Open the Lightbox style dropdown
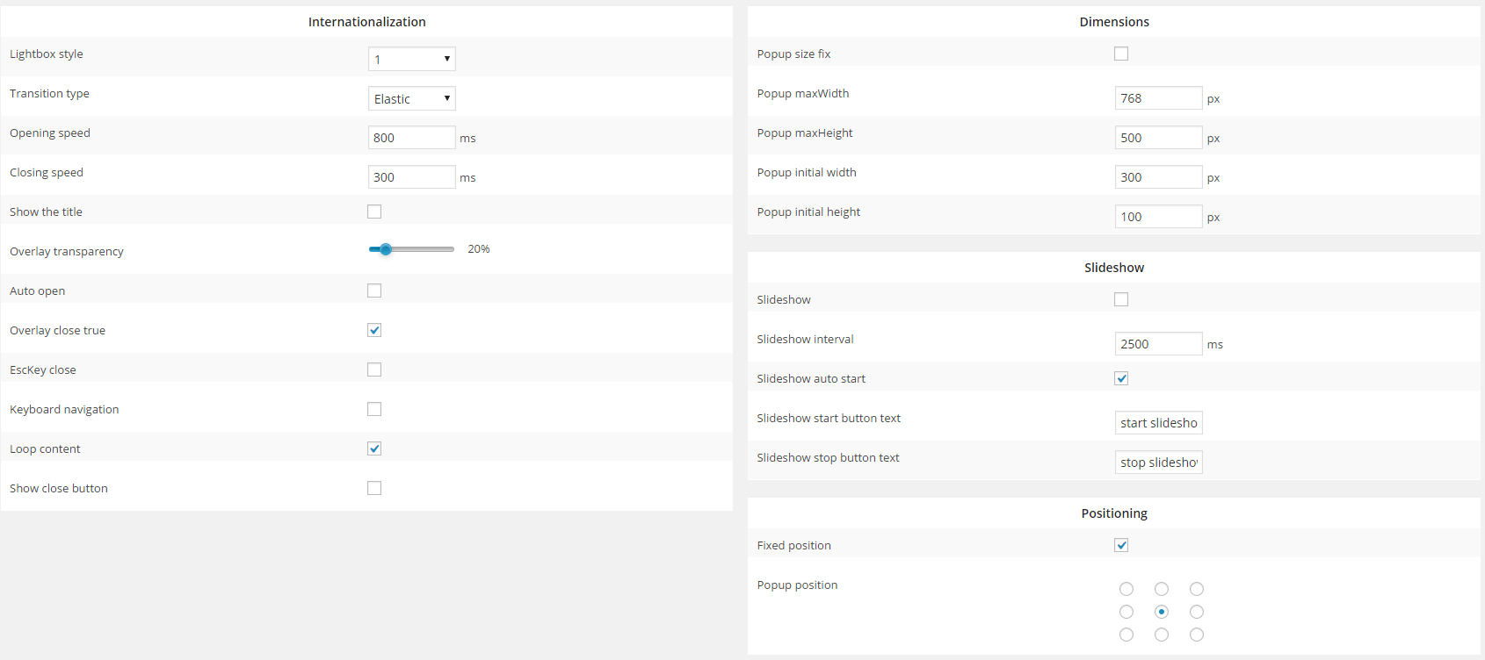The width and height of the screenshot is (1485, 660). [411, 59]
